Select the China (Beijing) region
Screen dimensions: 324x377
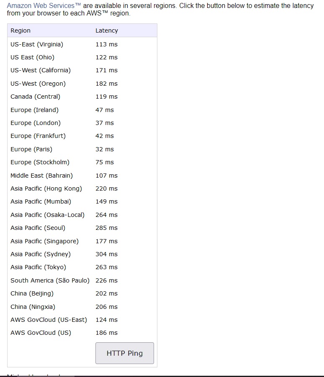(32, 293)
